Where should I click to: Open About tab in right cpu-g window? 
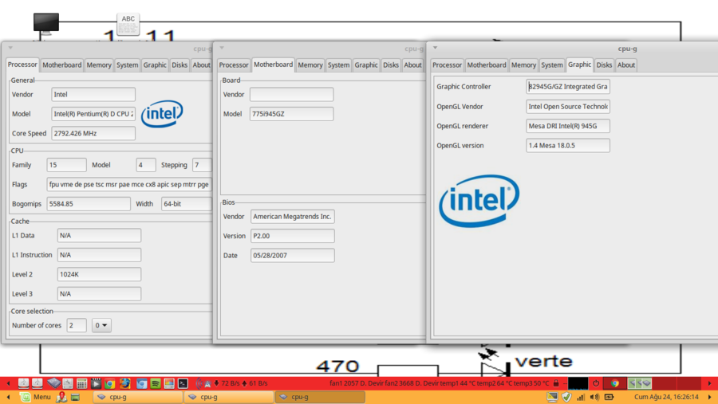point(626,65)
